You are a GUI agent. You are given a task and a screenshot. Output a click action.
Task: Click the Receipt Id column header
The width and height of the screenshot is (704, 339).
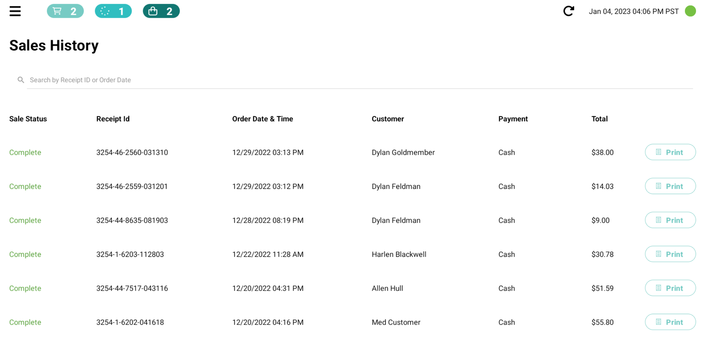pos(113,119)
